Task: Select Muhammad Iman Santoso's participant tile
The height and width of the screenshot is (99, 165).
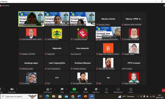Action: 31,34
